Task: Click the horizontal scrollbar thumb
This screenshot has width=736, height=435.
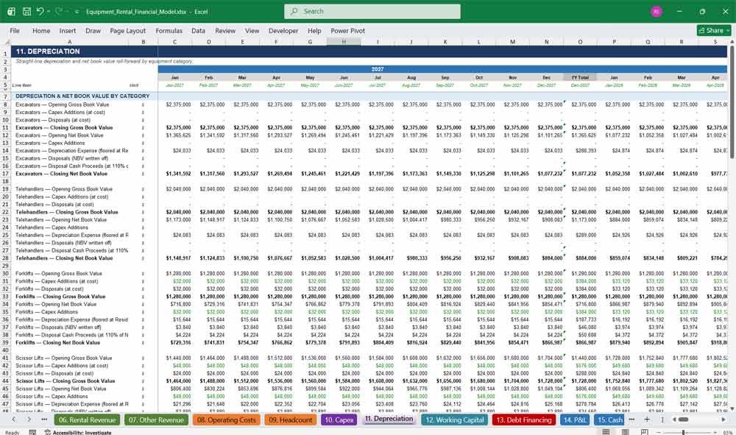Action: (684, 420)
